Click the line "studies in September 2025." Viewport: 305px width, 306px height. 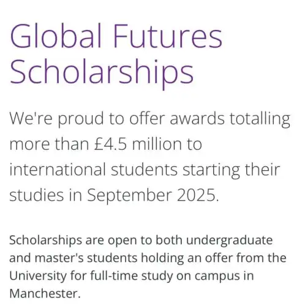114,196
